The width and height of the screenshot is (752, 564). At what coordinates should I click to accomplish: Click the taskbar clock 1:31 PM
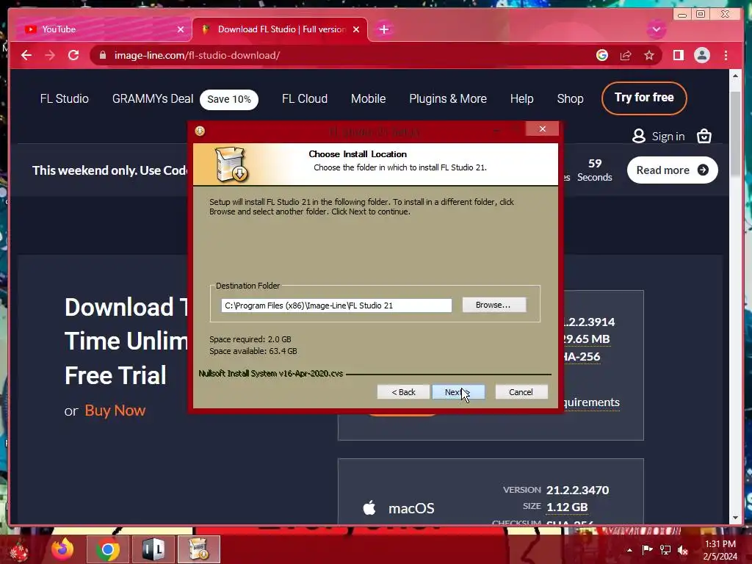click(720, 544)
